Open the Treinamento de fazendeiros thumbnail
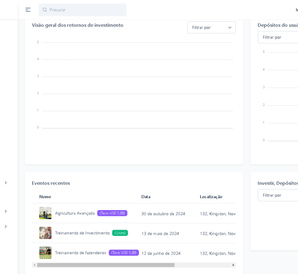 45,253
